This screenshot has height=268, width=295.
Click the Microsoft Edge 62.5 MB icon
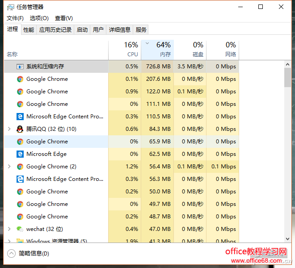20,154
